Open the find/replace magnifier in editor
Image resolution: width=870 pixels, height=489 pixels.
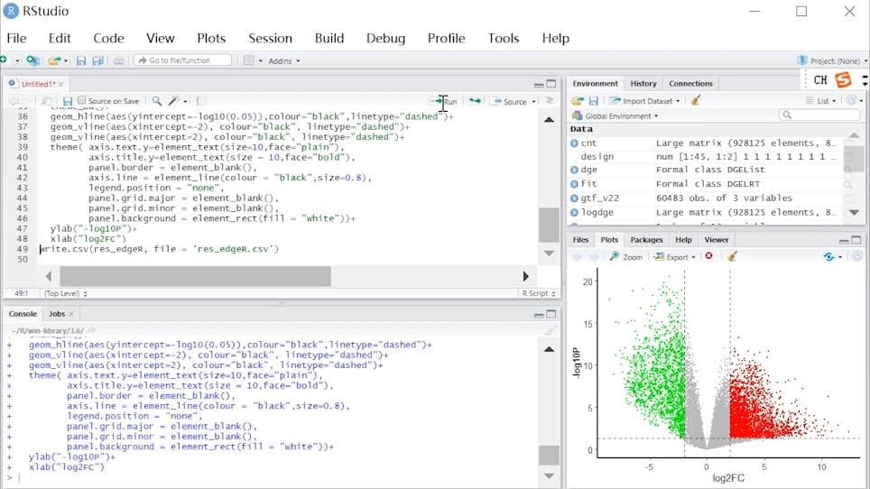click(157, 101)
